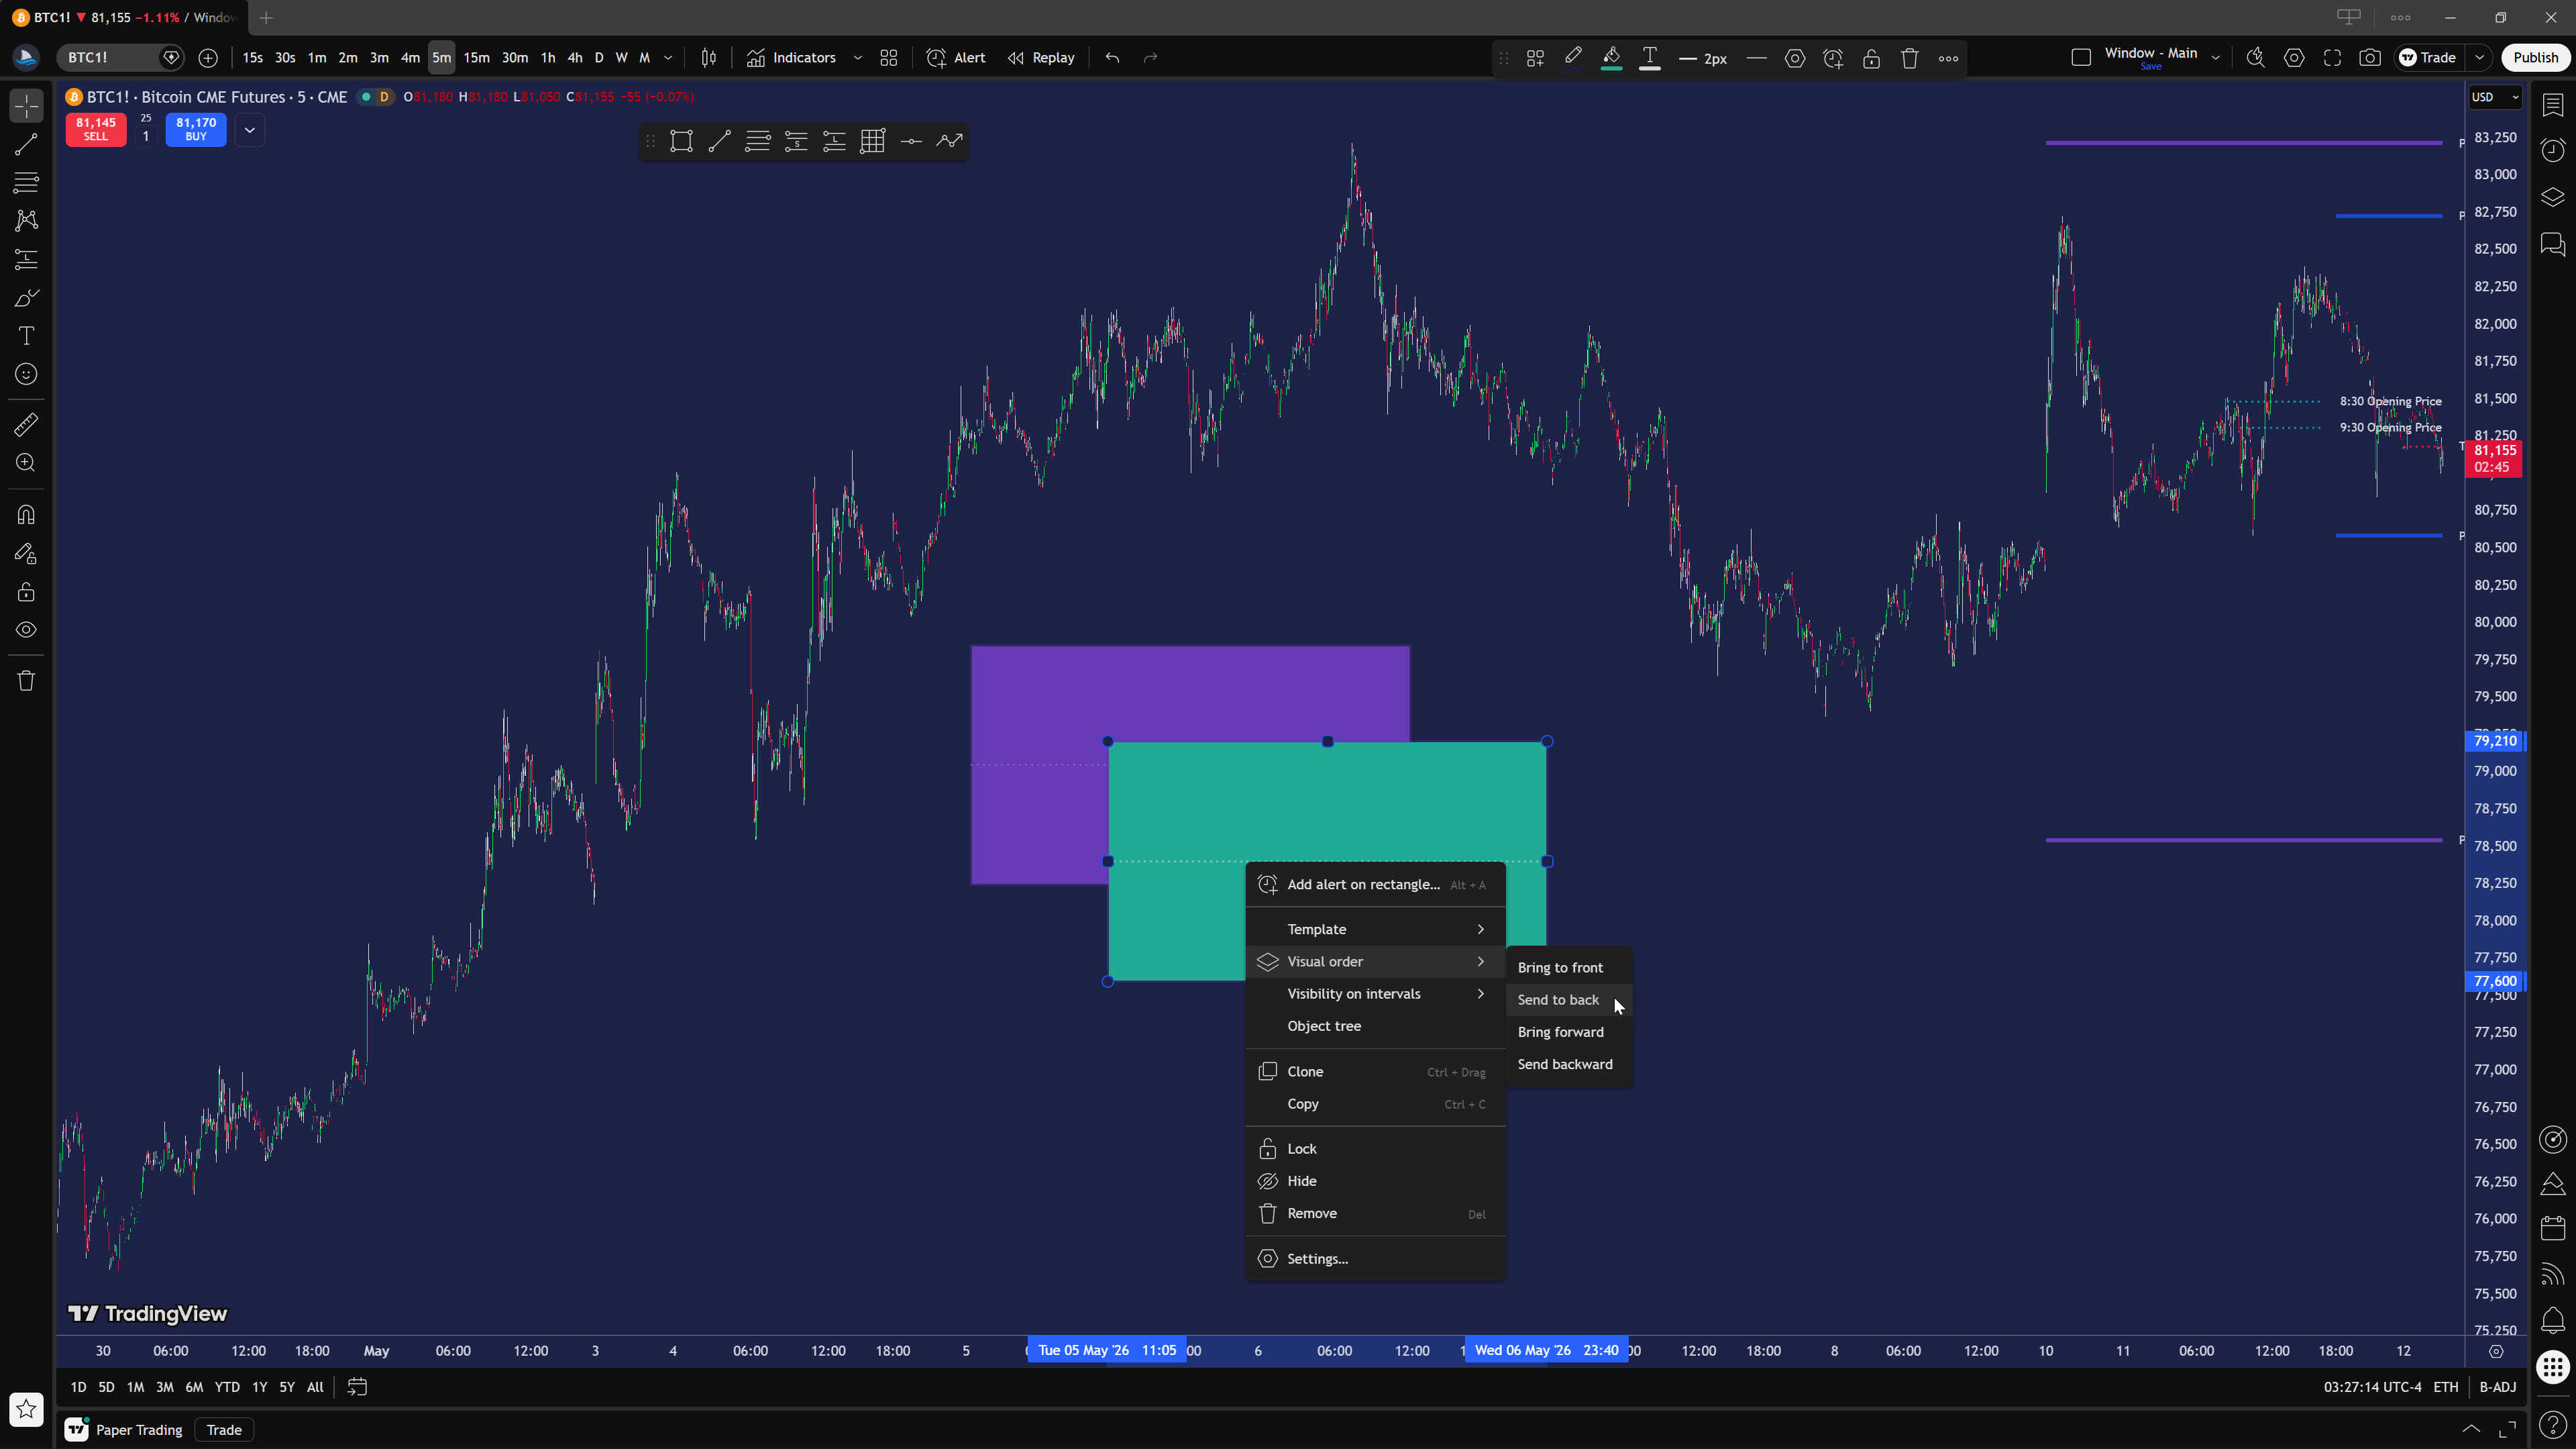This screenshot has width=2576, height=1449.
Task: Enter fullscreen mode
Action: coord(2332,58)
